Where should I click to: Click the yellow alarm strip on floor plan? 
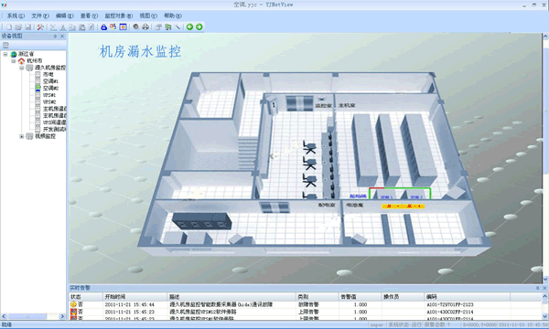click(x=403, y=207)
